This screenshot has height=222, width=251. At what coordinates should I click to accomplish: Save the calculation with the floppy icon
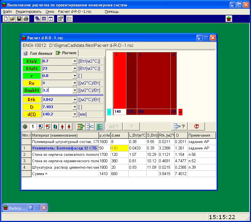pyautogui.click(x=19, y=19)
